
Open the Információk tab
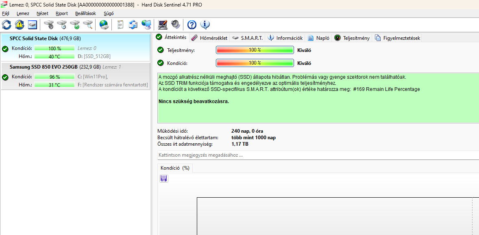click(x=285, y=38)
